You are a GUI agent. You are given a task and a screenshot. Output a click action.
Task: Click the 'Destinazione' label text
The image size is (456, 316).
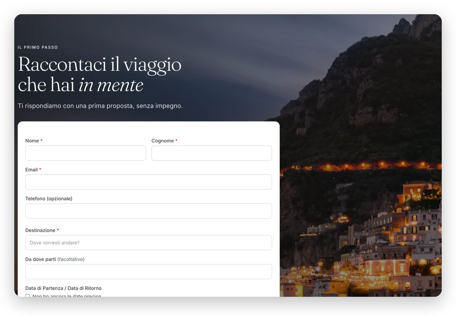[x=40, y=231]
